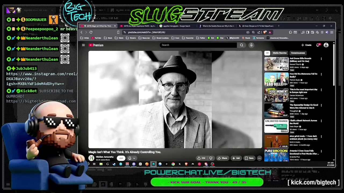Open the Kick bookmark link

(x=211, y=38)
